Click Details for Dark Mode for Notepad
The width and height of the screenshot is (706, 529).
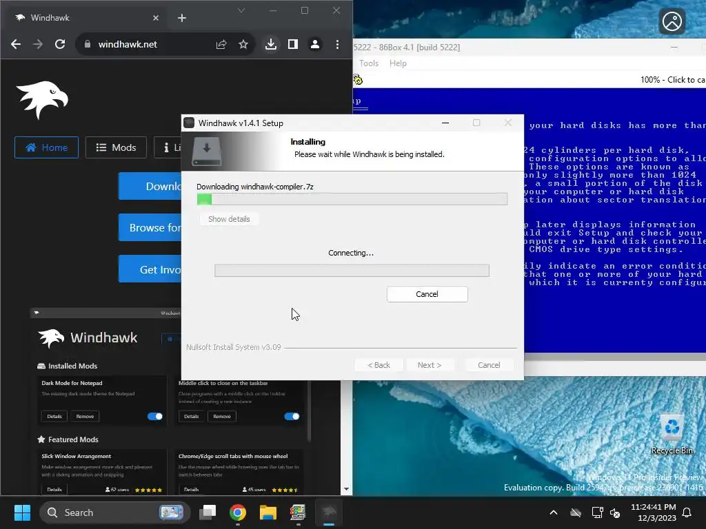pos(54,417)
